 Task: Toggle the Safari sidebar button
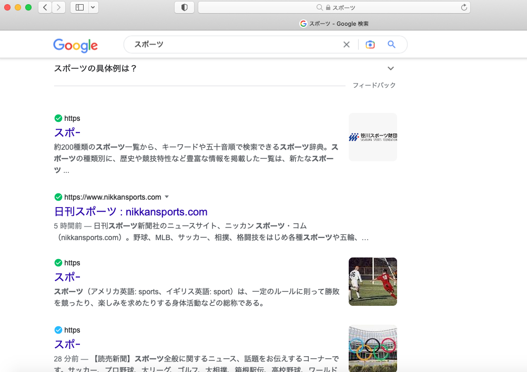[x=79, y=7]
